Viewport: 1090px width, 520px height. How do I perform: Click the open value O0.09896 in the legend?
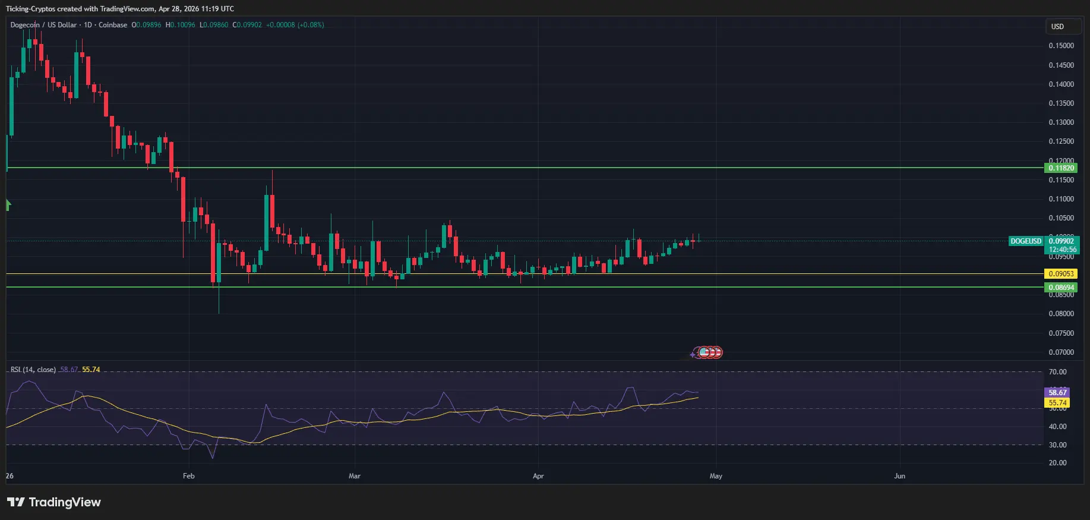(x=146, y=25)
